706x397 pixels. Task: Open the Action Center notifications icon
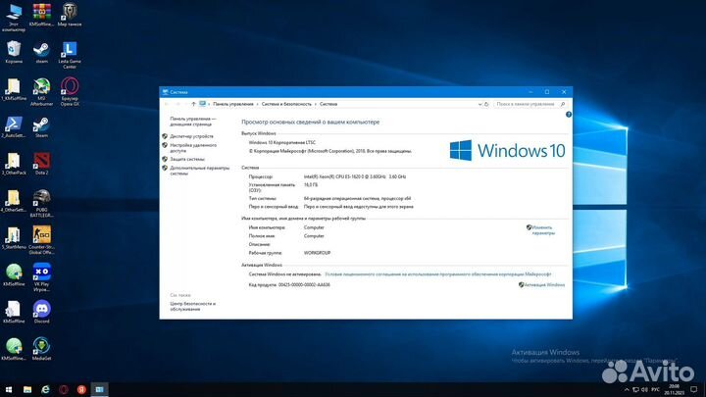coord(694,390)
